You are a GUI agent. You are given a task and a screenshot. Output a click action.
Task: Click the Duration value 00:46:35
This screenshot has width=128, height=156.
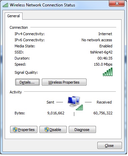point(105,58)
